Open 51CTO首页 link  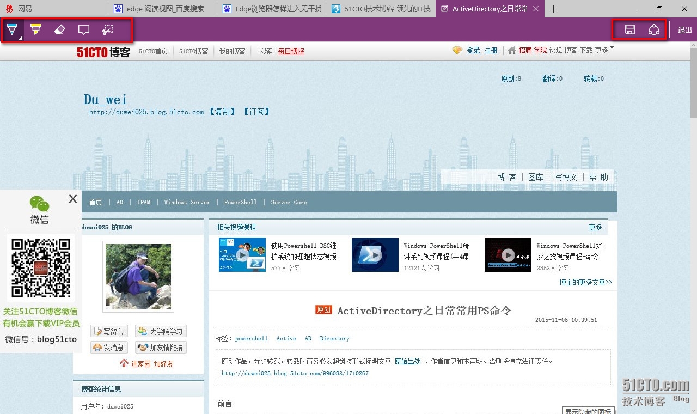point(154,51)
